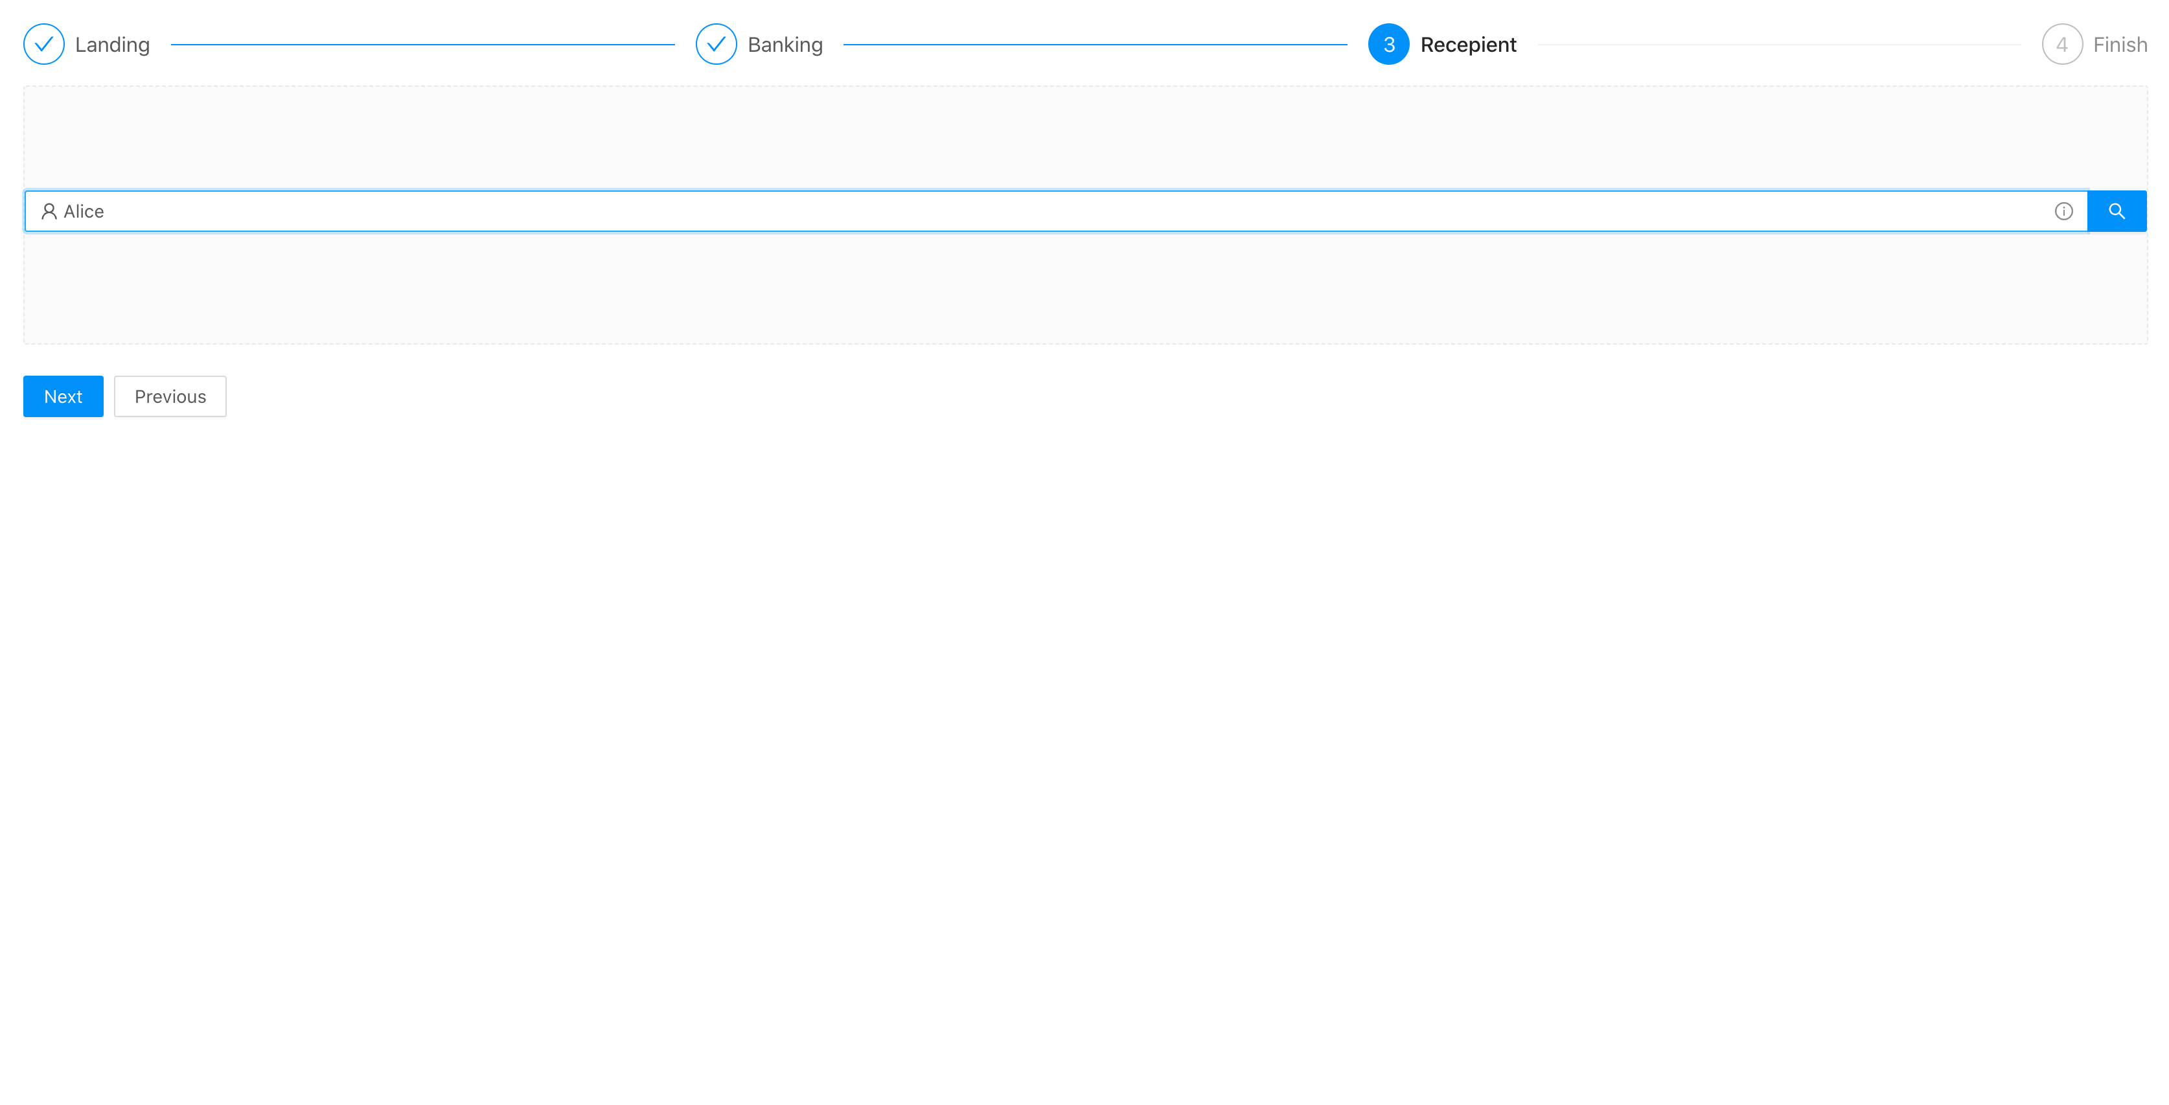Click the progress line between Landing and Banking

click(x=422, y=45)
